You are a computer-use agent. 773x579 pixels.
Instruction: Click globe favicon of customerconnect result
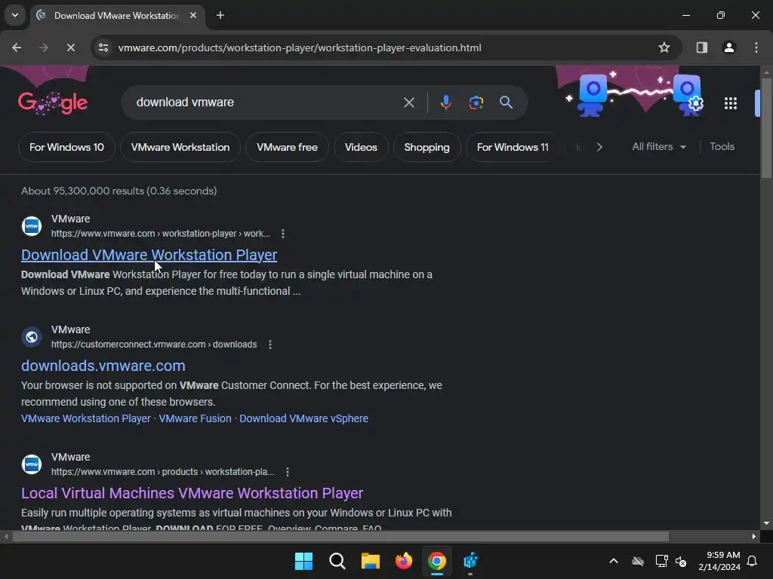32,337
